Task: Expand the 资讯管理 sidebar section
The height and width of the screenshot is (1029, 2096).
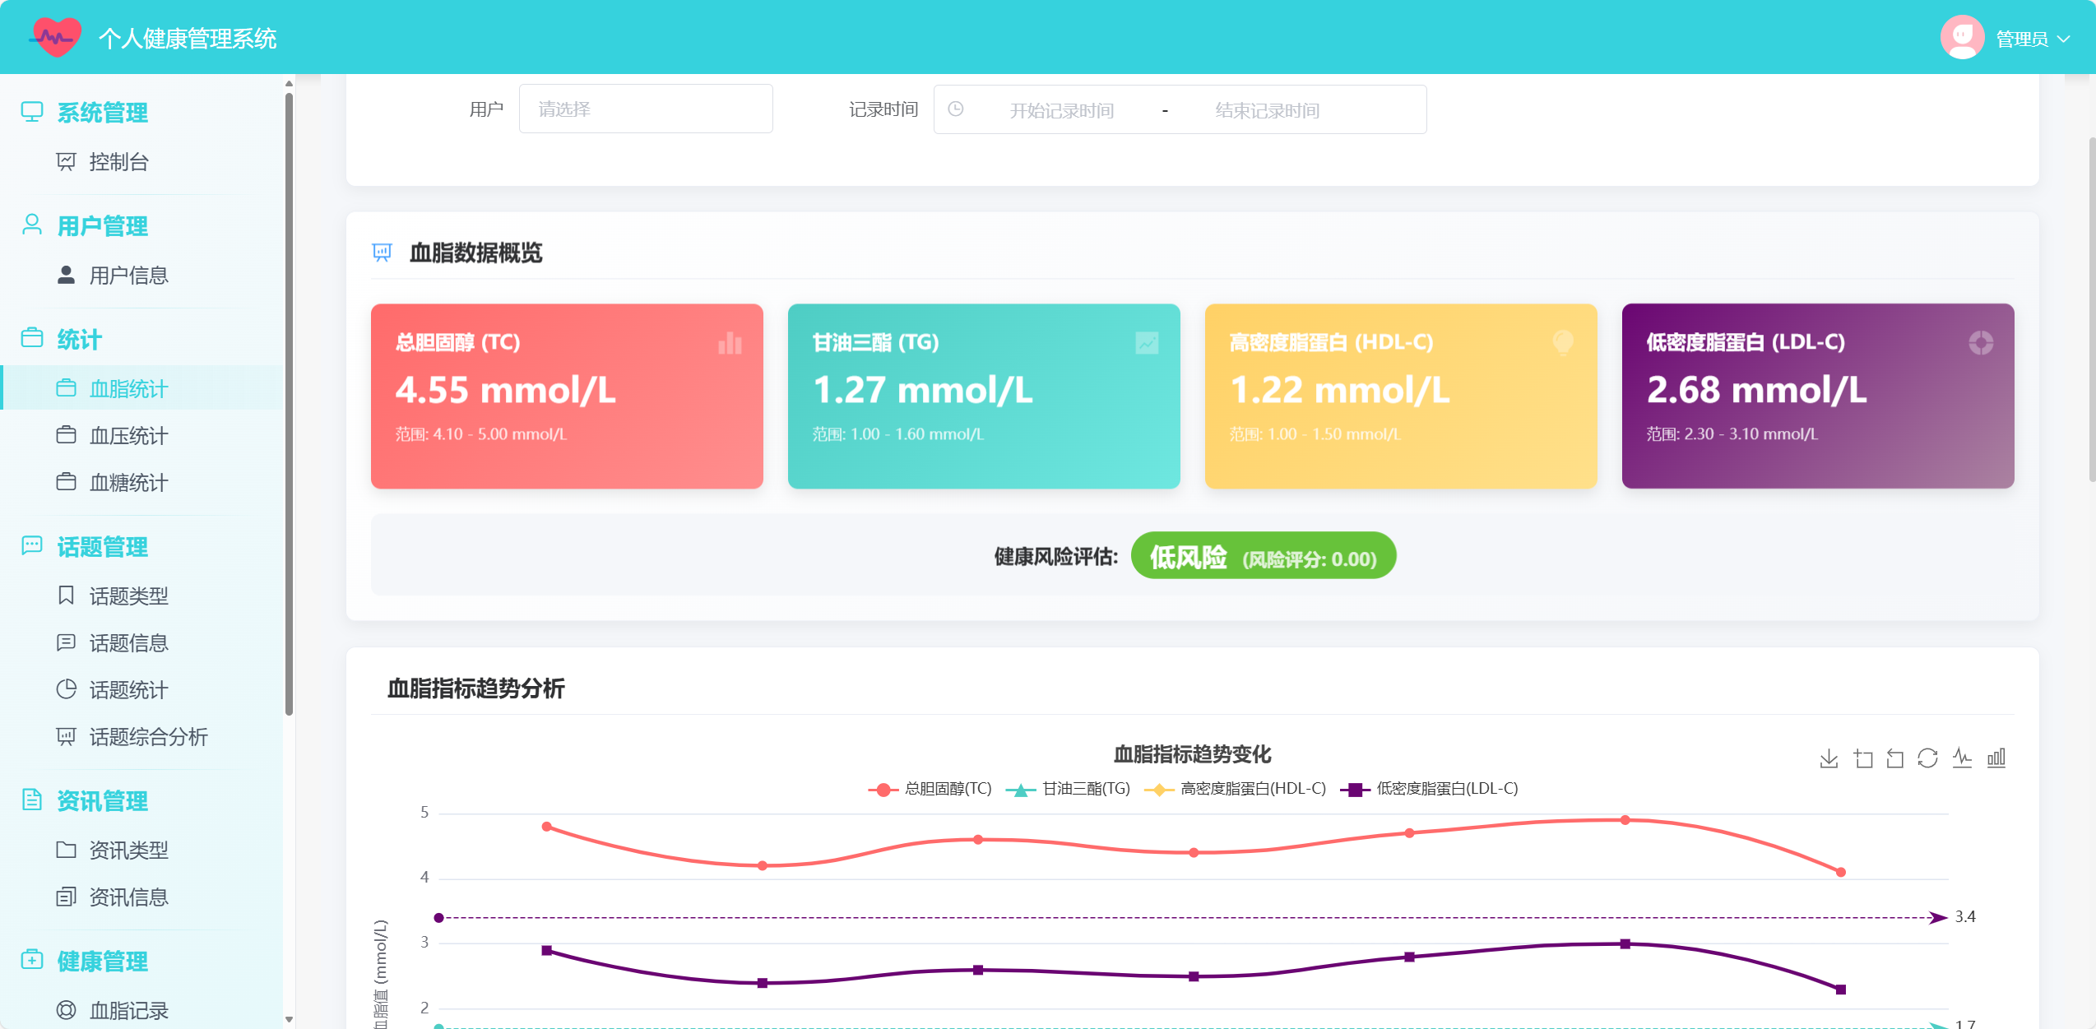Action: (x=141, y=800)
